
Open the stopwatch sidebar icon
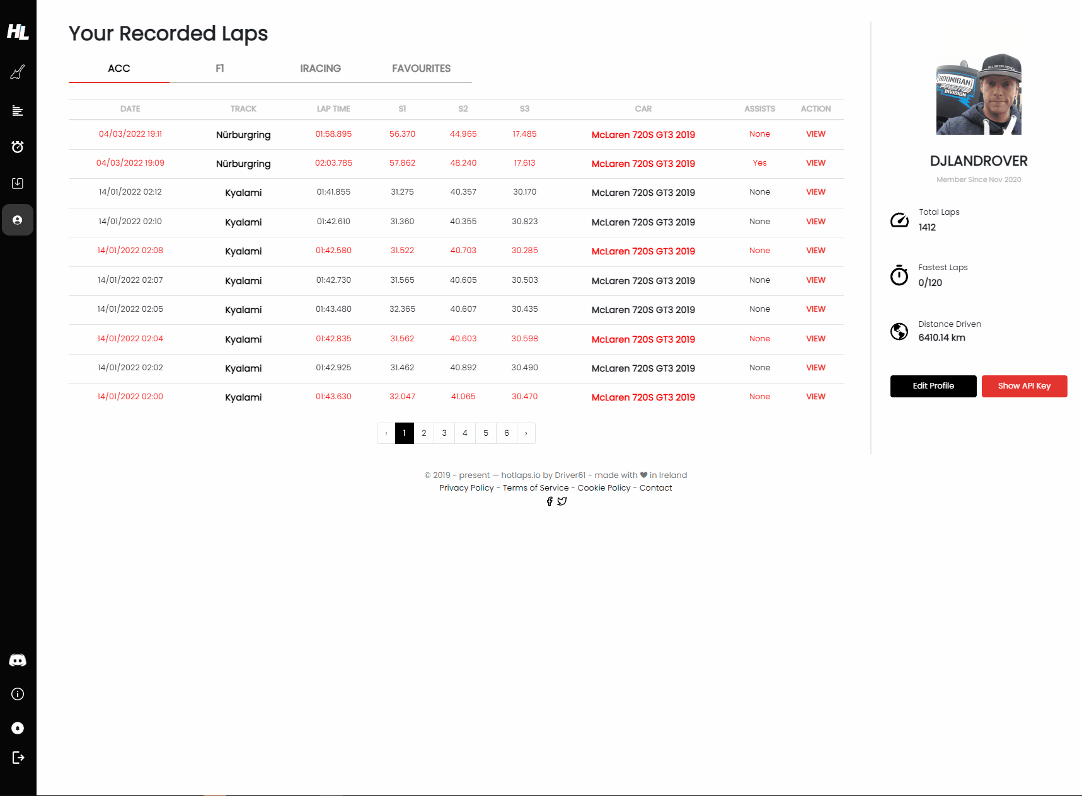(x=18, y=147)
